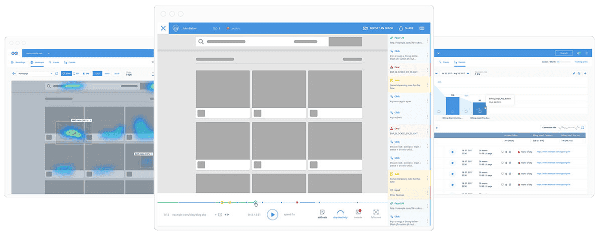Image resolution: width=602 pixels, height=238 pixels.
Task: Open the options menu for the Page 2/8 event
Action: pos(427,206)
